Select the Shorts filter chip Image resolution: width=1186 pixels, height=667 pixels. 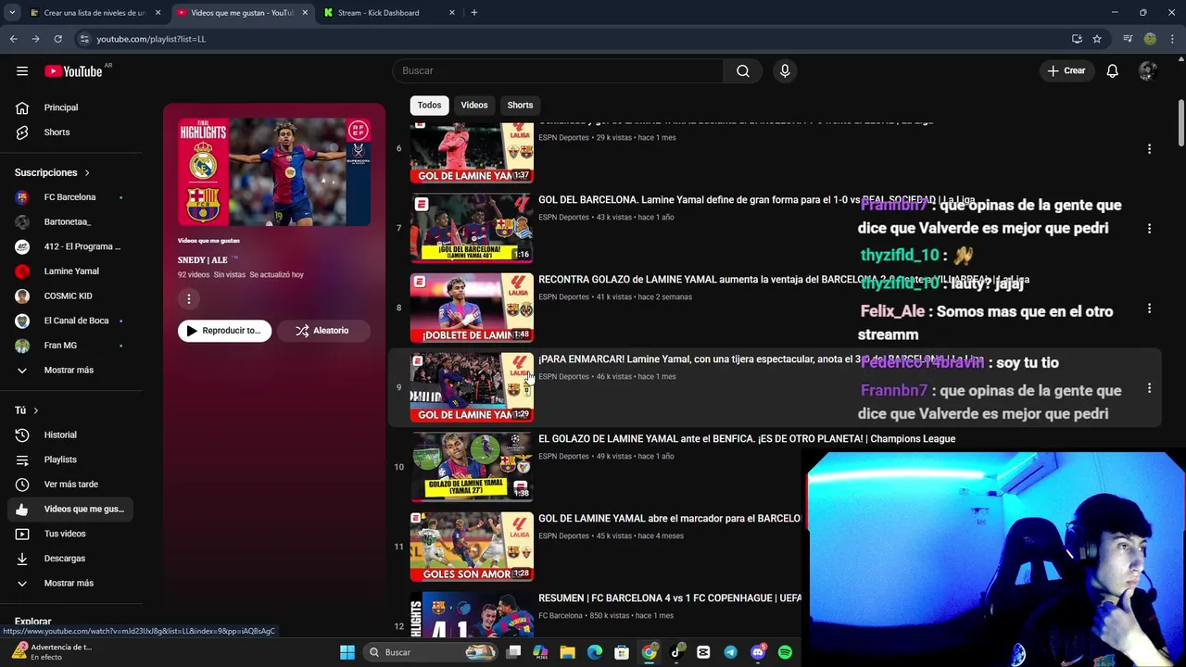click(x=520, y=105)
